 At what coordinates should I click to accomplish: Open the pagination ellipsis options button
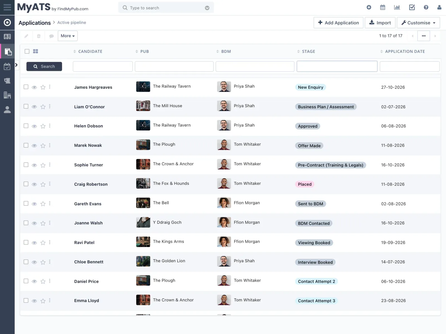pos(424,36)
